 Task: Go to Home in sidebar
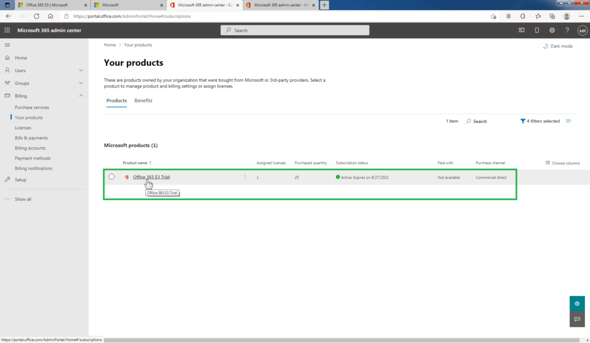[21, 58]
